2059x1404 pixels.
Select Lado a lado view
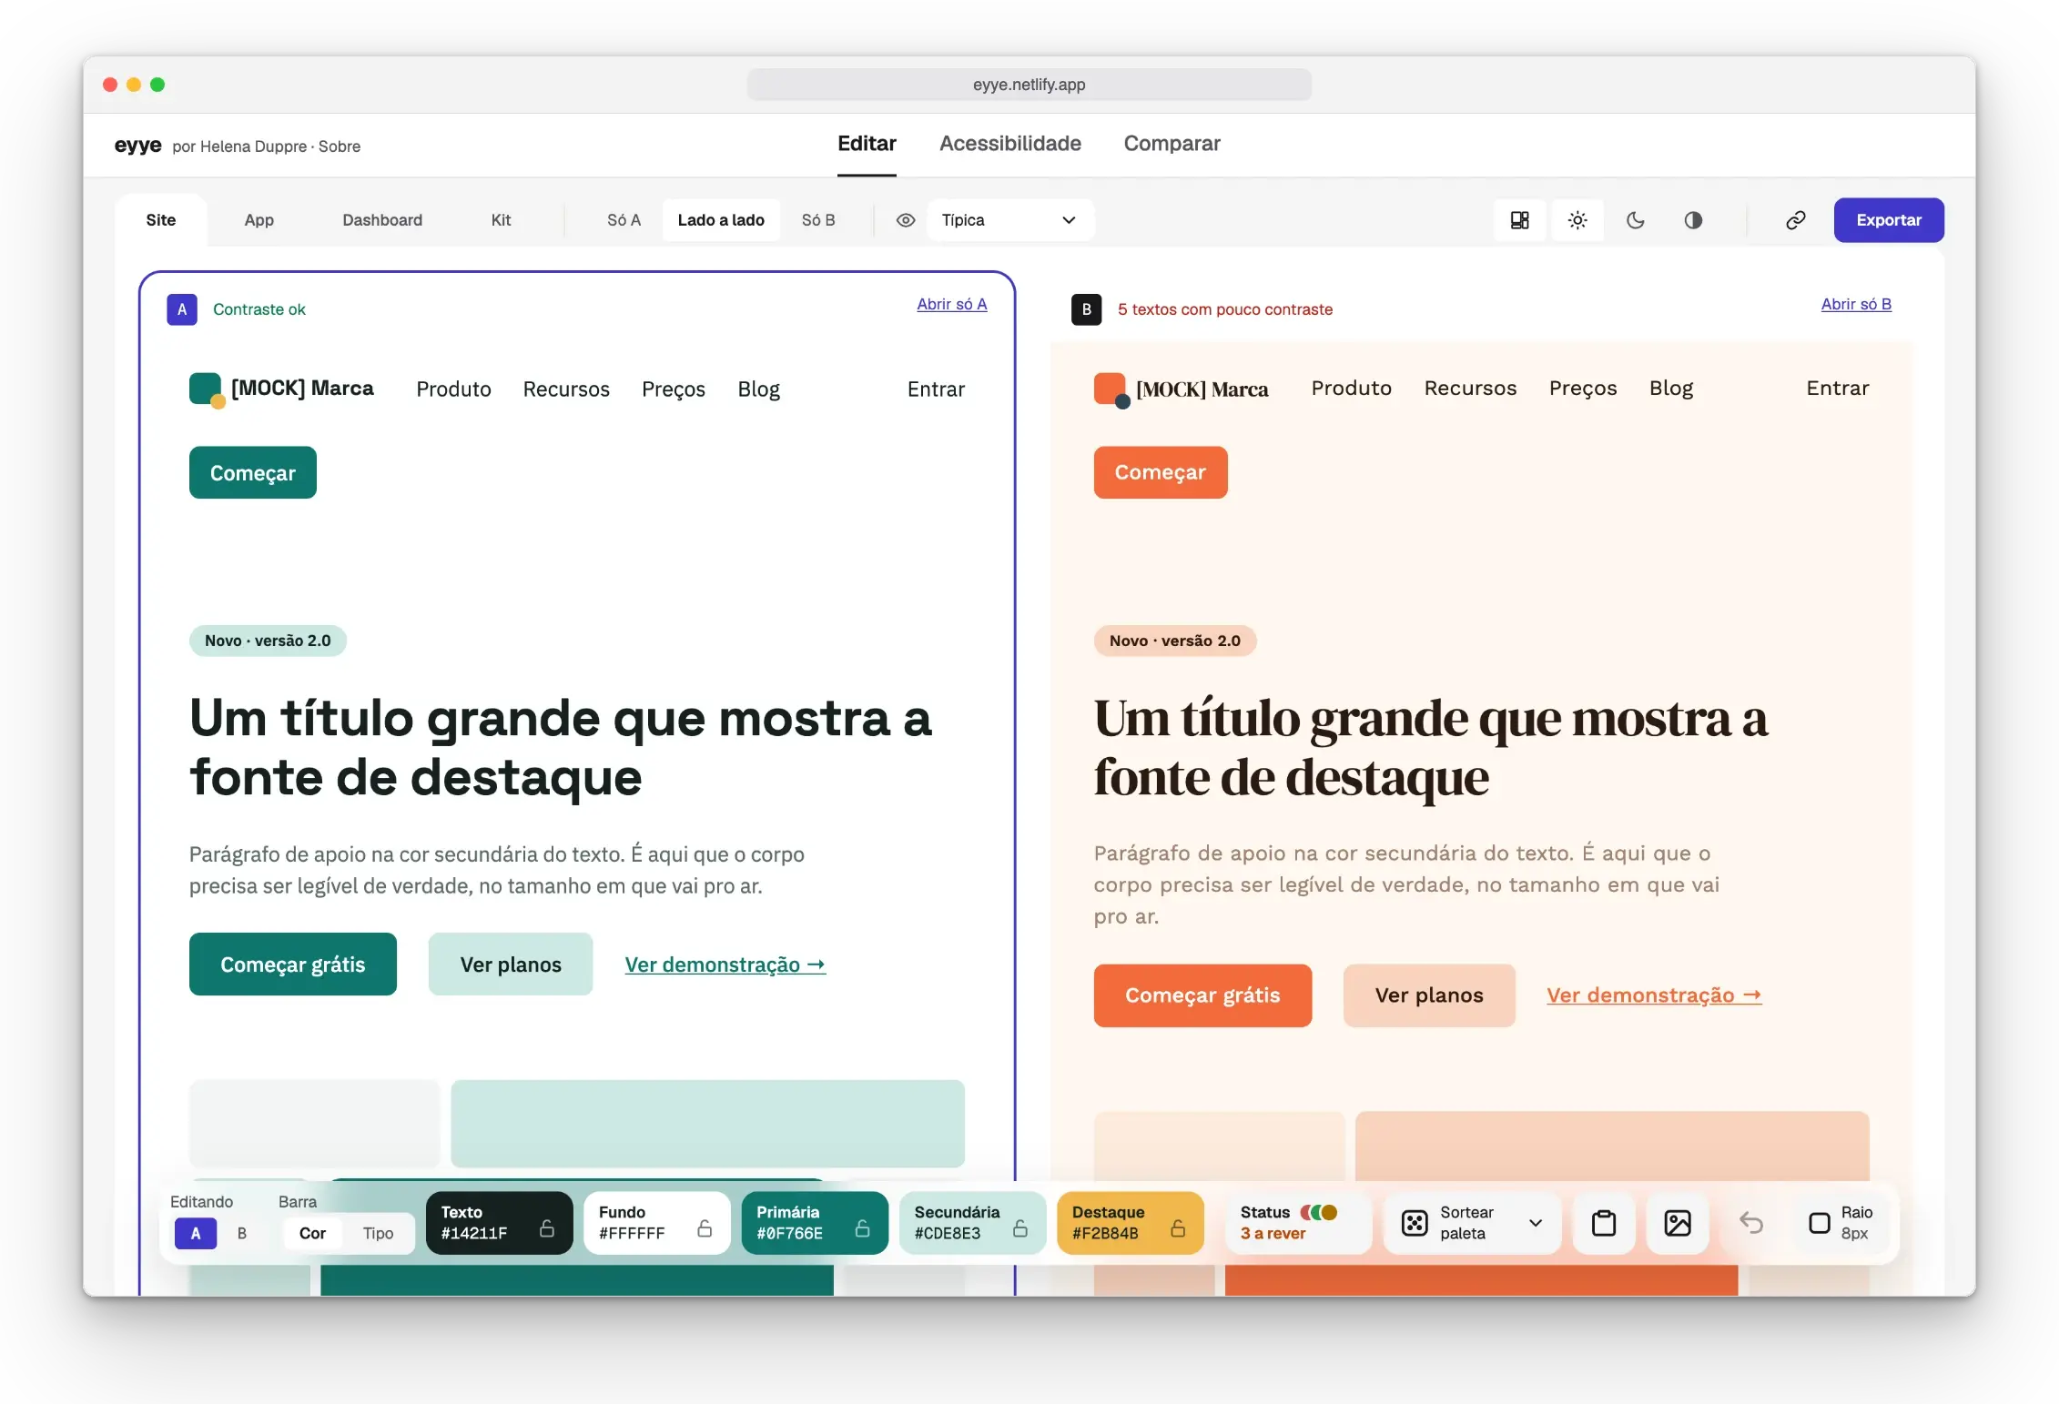click(x=721, y=220)
